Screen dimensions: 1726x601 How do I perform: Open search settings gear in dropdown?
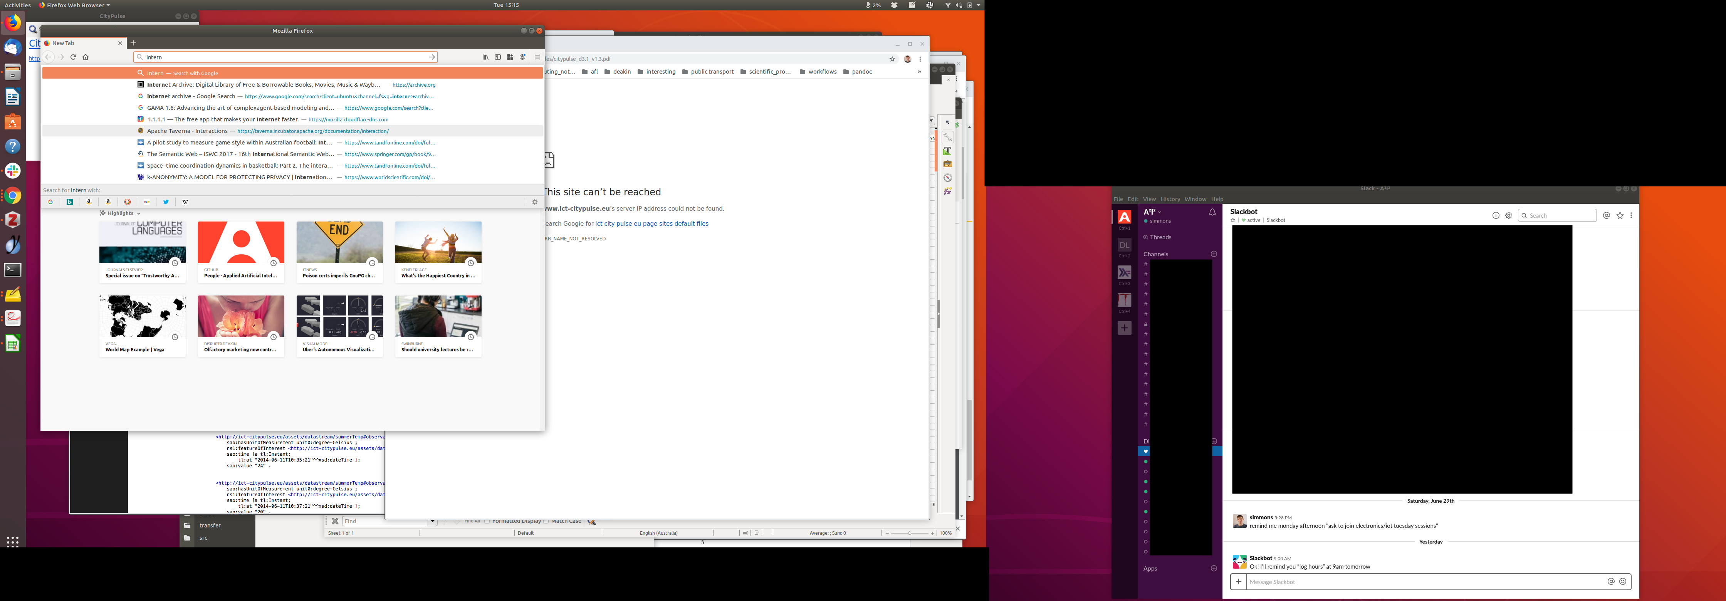535,201
